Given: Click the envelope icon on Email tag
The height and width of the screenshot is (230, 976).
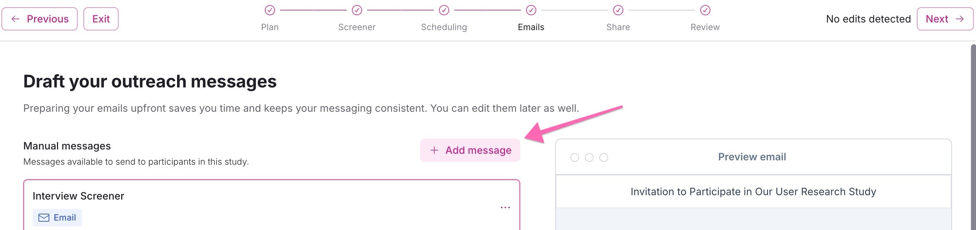Looking at the screenshot, I should click(x=44, y=218).
